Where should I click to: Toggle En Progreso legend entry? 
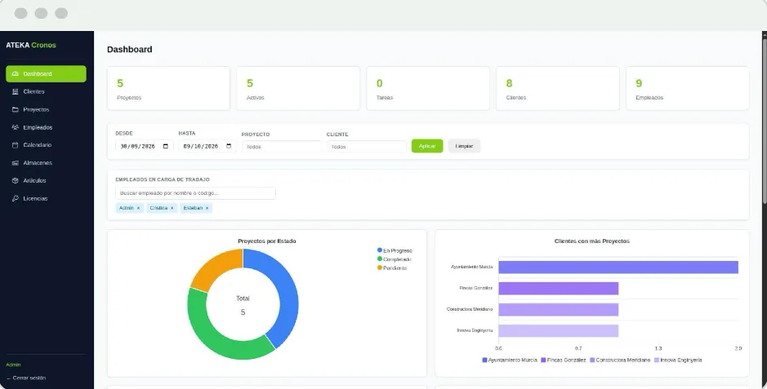click(395, 250)
